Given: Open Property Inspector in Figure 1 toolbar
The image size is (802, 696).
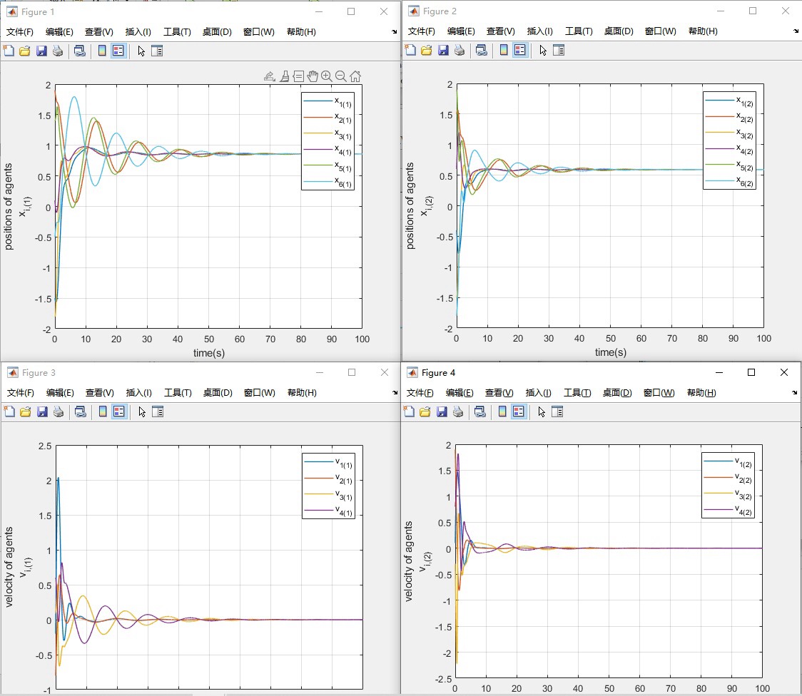Looking at the screenshot, I should click(x=157, y=51).
